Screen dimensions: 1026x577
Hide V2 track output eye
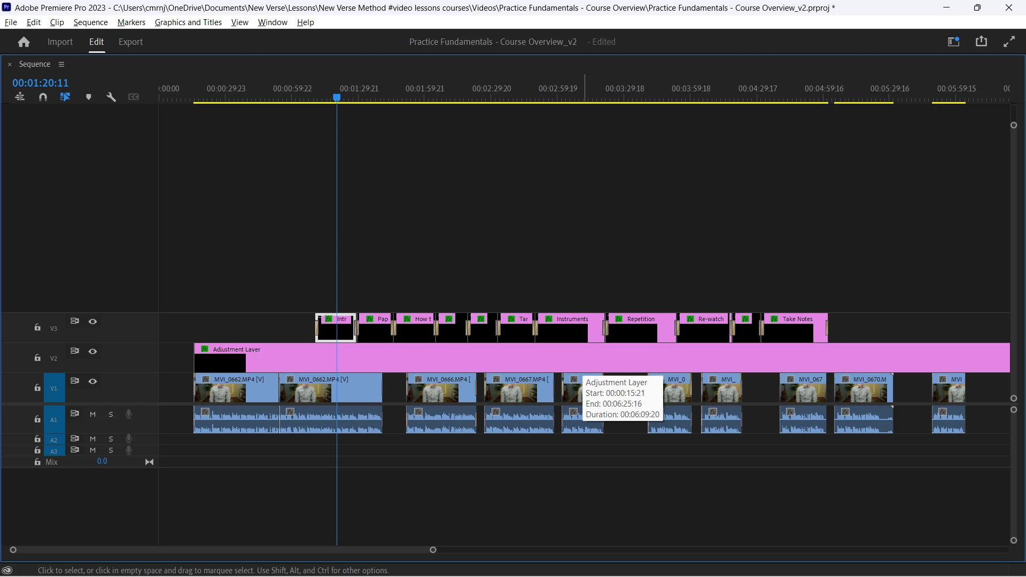coord(92,352)
